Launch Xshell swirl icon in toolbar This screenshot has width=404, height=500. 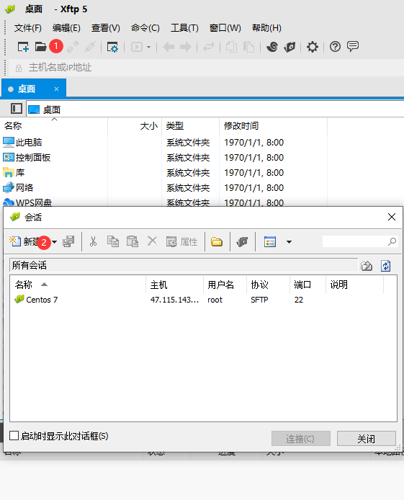[x=272, y=48]
